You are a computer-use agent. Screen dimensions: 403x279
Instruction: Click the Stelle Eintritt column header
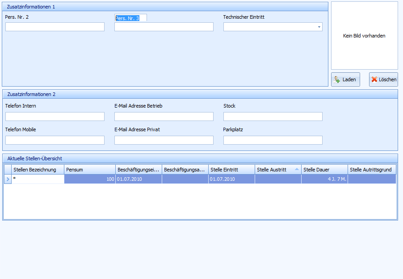click(x=231, y=170)
